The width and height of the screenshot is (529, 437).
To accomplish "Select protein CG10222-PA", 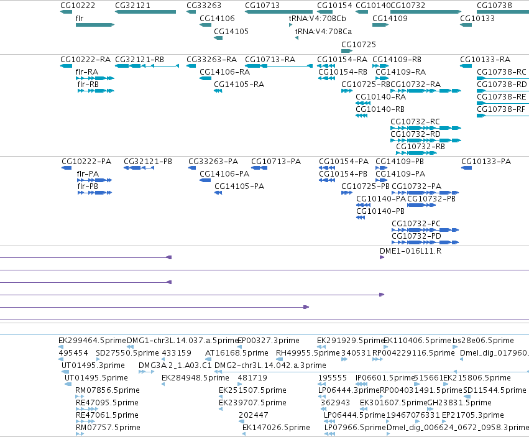I will [x=86, y=161].
